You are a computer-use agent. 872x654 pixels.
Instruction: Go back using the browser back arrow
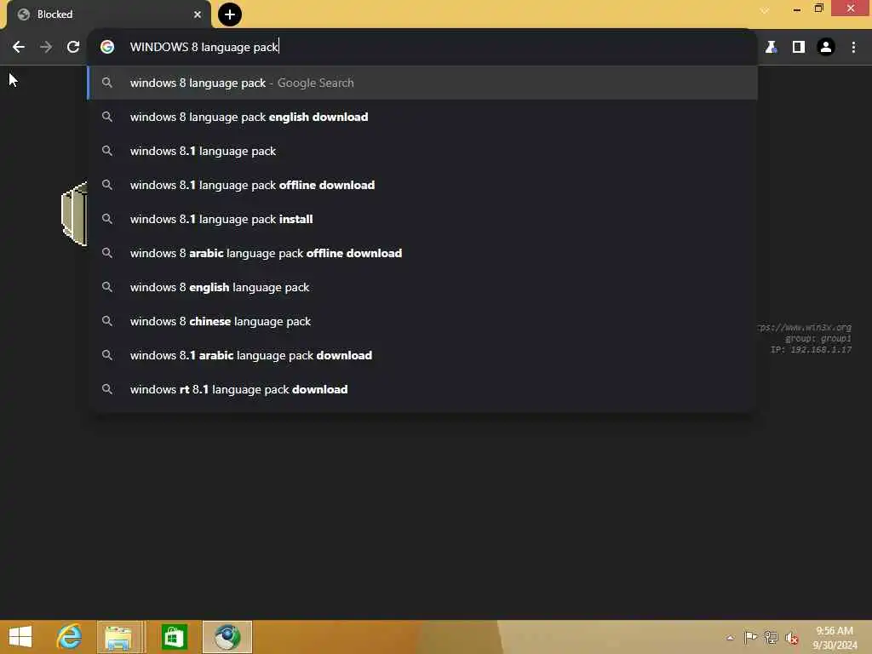coord(19,48)
